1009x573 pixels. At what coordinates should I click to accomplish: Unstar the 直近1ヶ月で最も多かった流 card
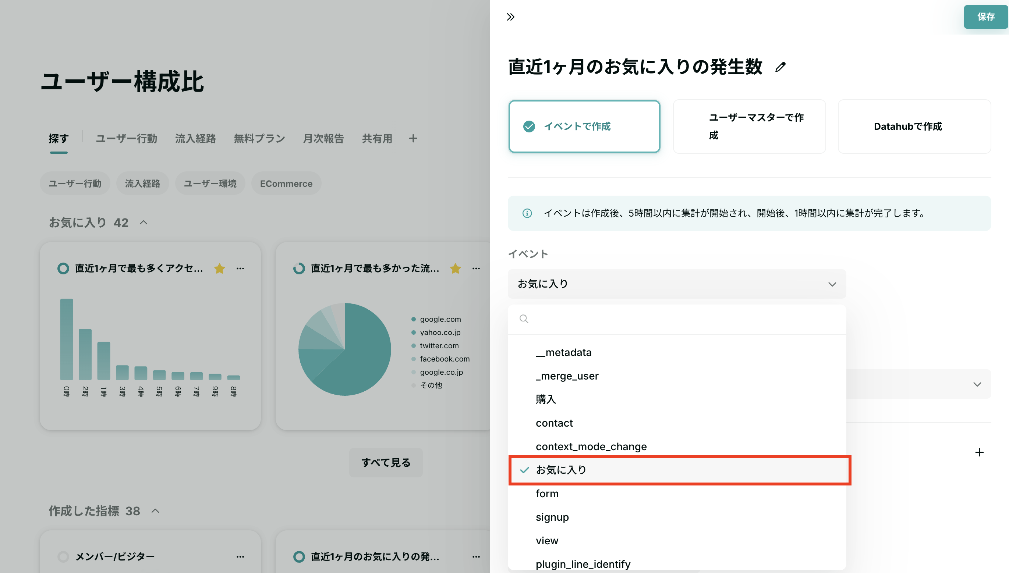coord(456,268)
